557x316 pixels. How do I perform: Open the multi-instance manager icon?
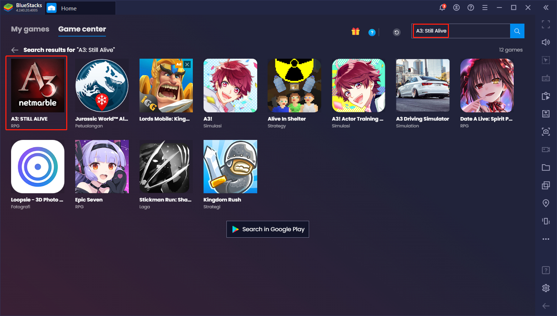546,185
